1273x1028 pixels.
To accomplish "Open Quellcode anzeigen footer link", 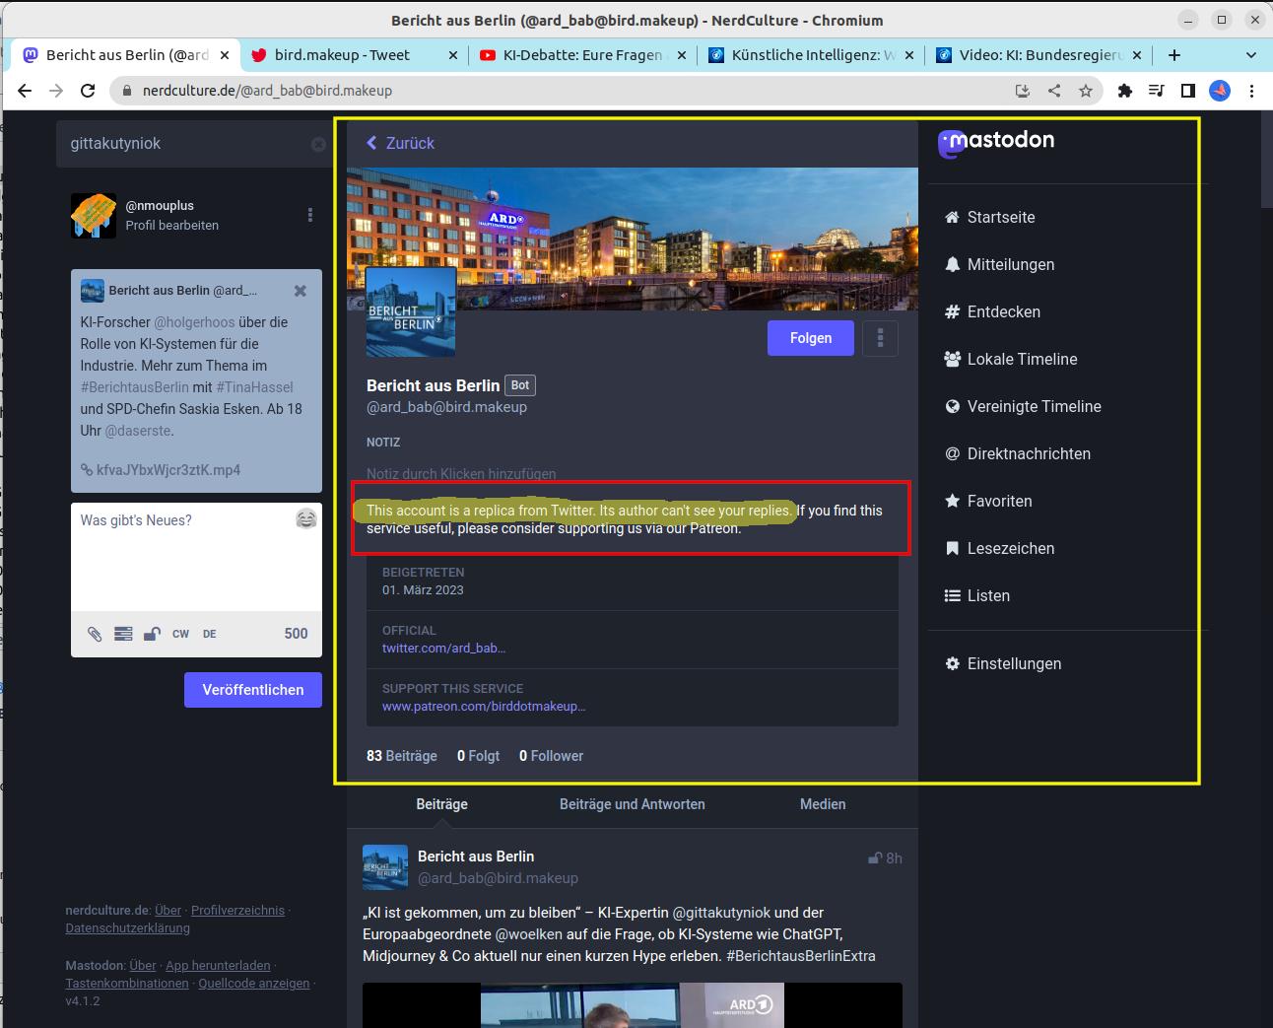I will [254, 984].
